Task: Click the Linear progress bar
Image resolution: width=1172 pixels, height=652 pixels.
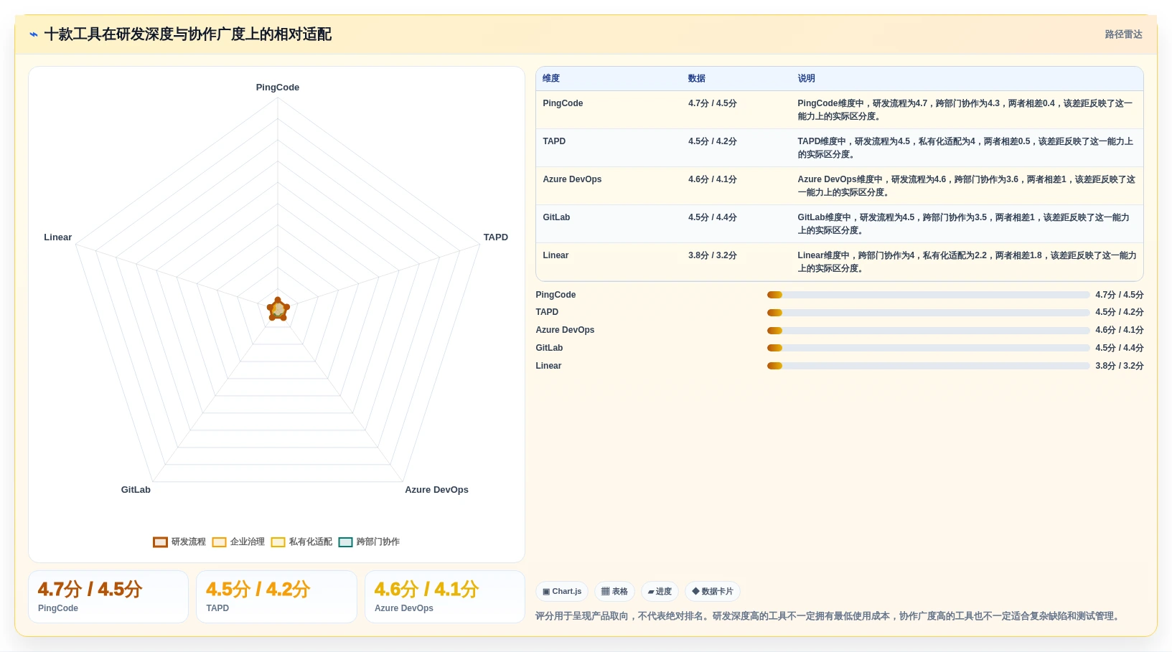Action: 928,366
